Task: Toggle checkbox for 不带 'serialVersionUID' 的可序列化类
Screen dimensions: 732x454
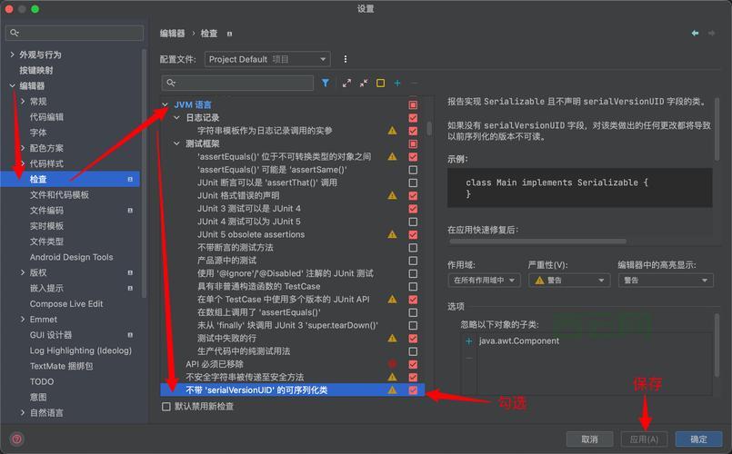Action: tap(413, 390)
